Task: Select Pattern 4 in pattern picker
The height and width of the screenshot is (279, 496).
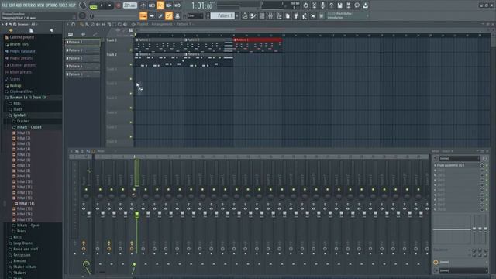Action: point(83,67)
